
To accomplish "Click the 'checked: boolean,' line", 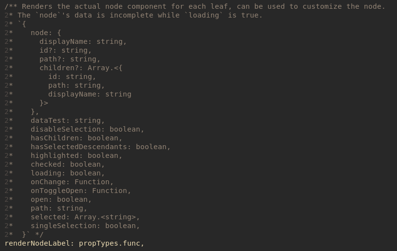I will (68, 164).
